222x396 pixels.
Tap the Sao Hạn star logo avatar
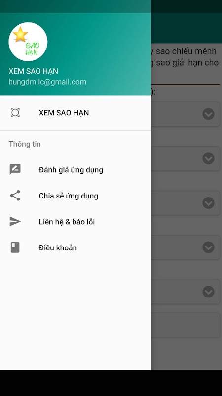28,42
